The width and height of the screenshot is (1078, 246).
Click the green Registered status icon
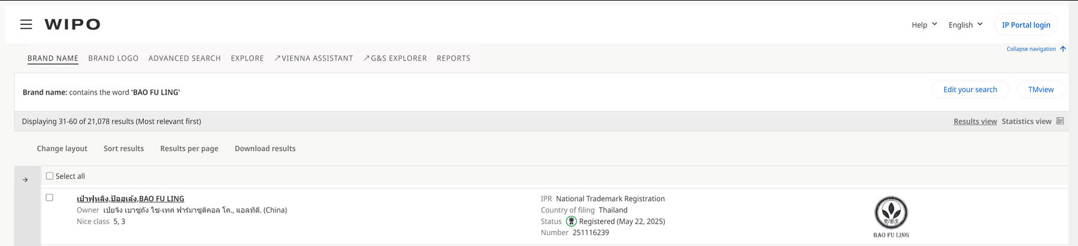point(571,221)
